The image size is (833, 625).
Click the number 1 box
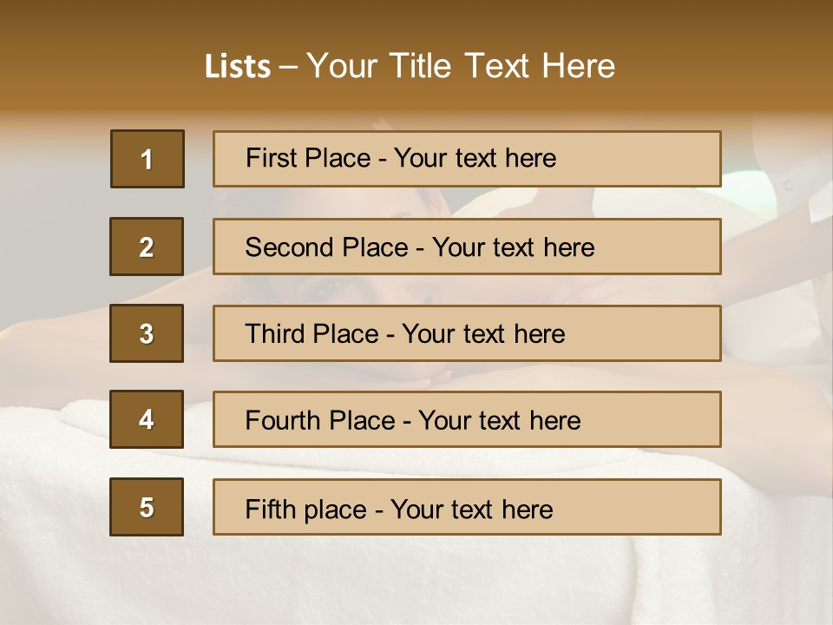pos(148,159)
